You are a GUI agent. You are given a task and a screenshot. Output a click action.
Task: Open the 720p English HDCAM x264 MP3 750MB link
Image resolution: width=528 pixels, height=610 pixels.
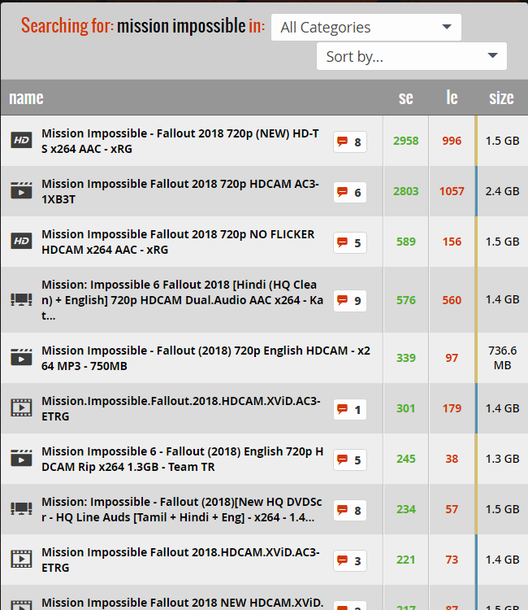click(x=206, y=359)
